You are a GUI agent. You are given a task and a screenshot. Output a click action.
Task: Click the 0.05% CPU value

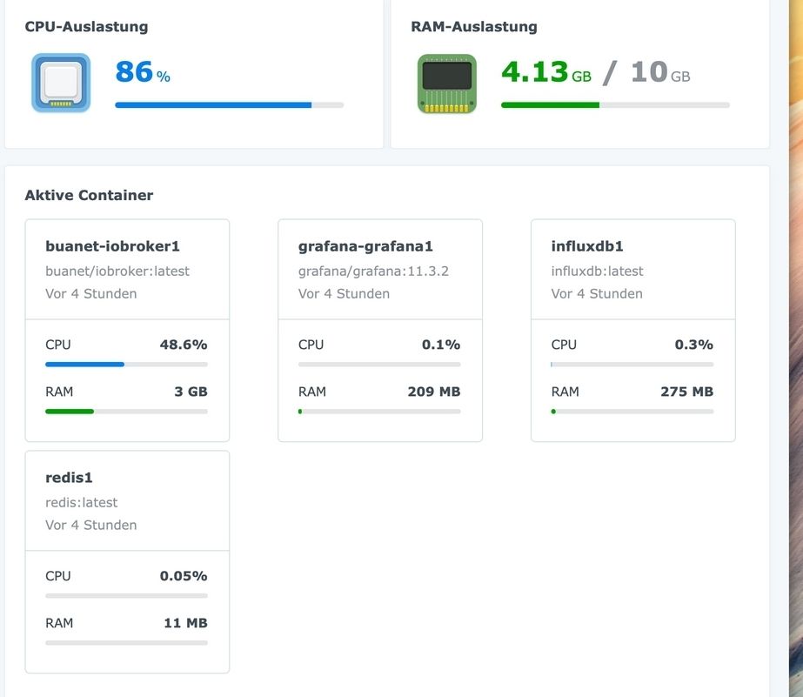tap(184, 576)
